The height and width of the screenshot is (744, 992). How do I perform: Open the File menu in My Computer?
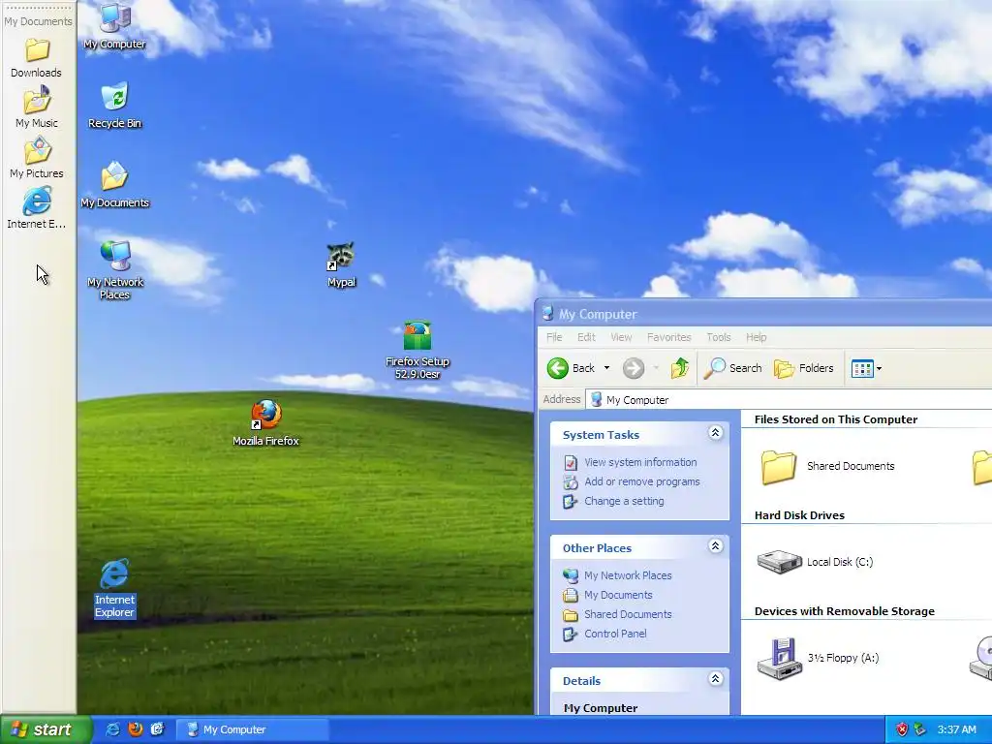point(554,337)
